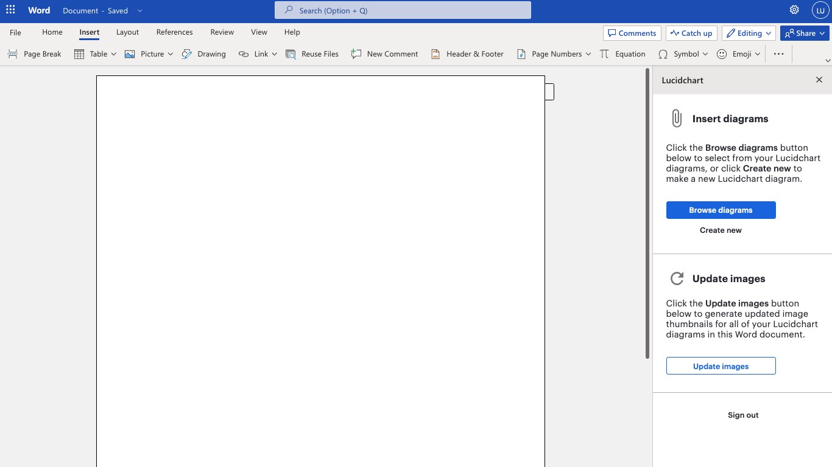Open Header & Footer
Screen dimensions: 832x467
coord(467,54)
